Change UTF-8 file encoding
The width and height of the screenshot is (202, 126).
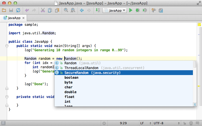click(x=167, y=123)
